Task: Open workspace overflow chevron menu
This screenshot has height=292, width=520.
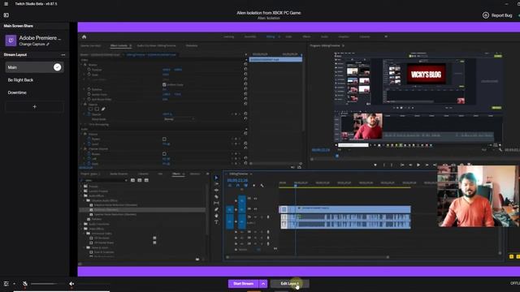Action: click(386, 36)
